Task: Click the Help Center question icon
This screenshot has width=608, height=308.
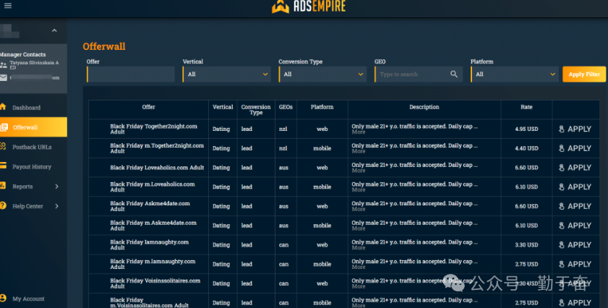Action: coord(3,205)
